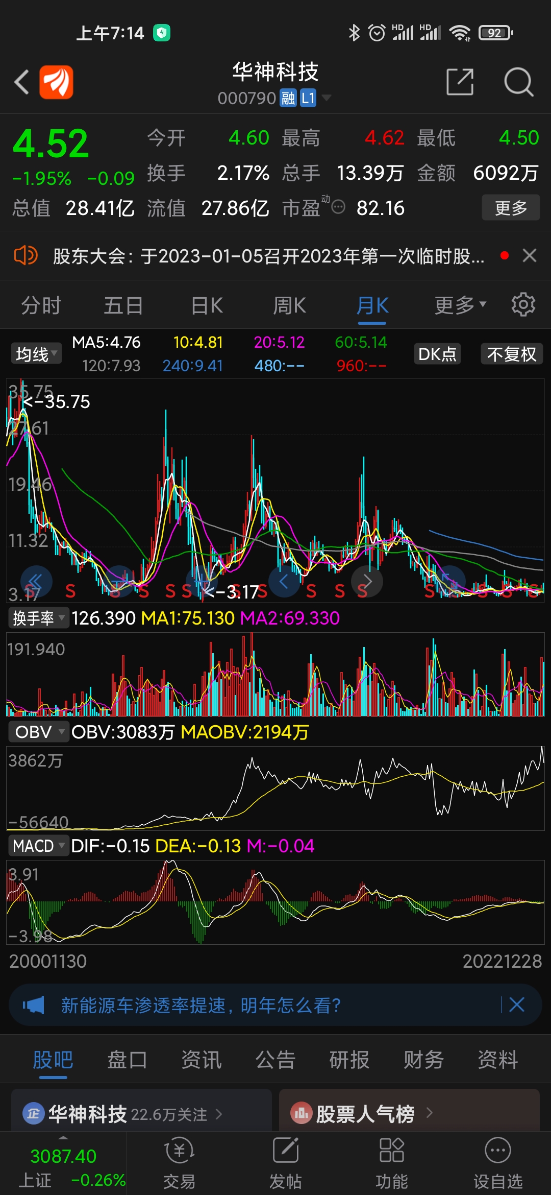Open the 财务 tab
Image resolution: width=551 pixels, height=1195 pixels.
point(423,1060)
